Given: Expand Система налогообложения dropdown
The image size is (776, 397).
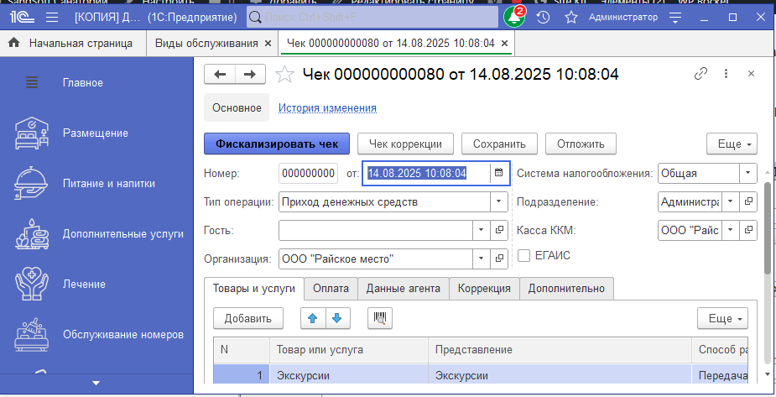Looking at the screenshot, I should click(x=747, y=174).
